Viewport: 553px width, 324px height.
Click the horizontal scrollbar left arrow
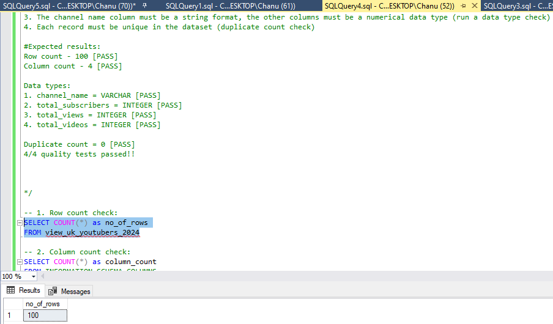[43, 276]
